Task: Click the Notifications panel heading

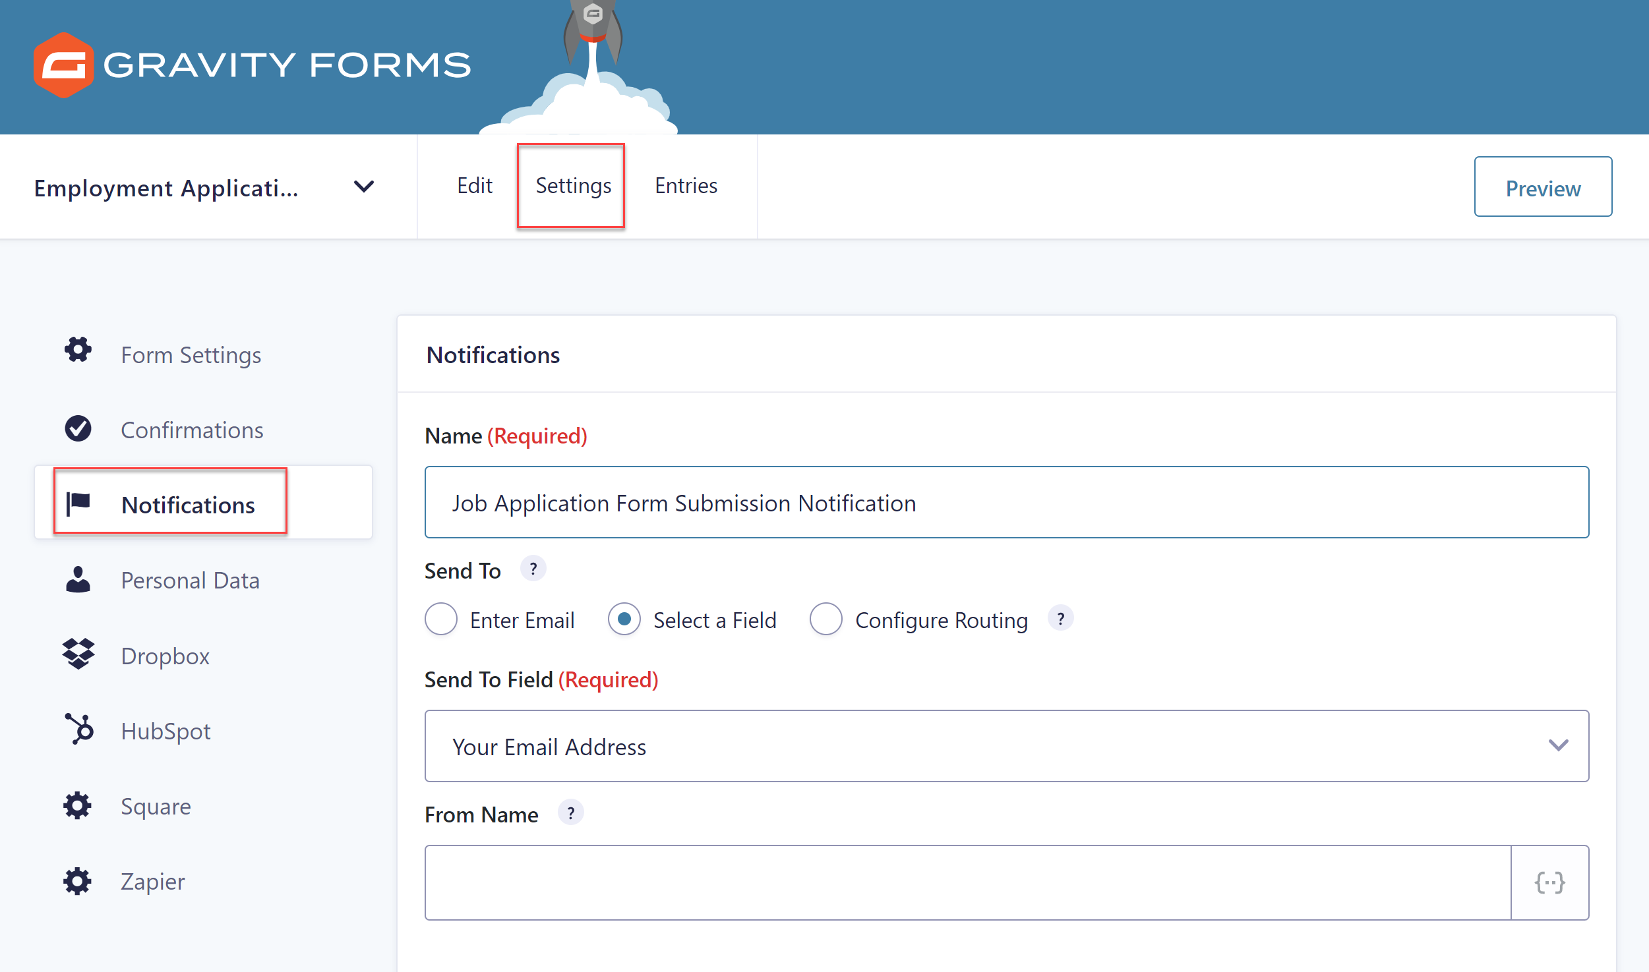Action: [493, 355]
